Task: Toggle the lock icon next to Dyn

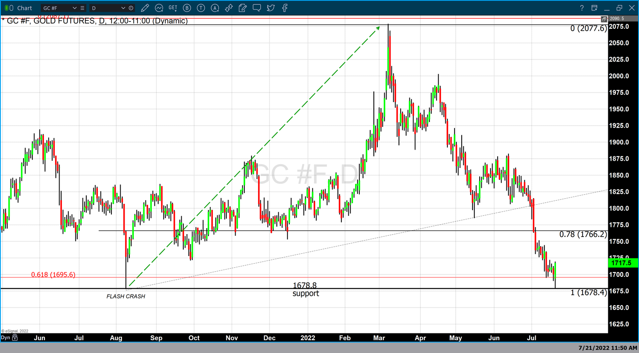Action: [x=15, y=337]
